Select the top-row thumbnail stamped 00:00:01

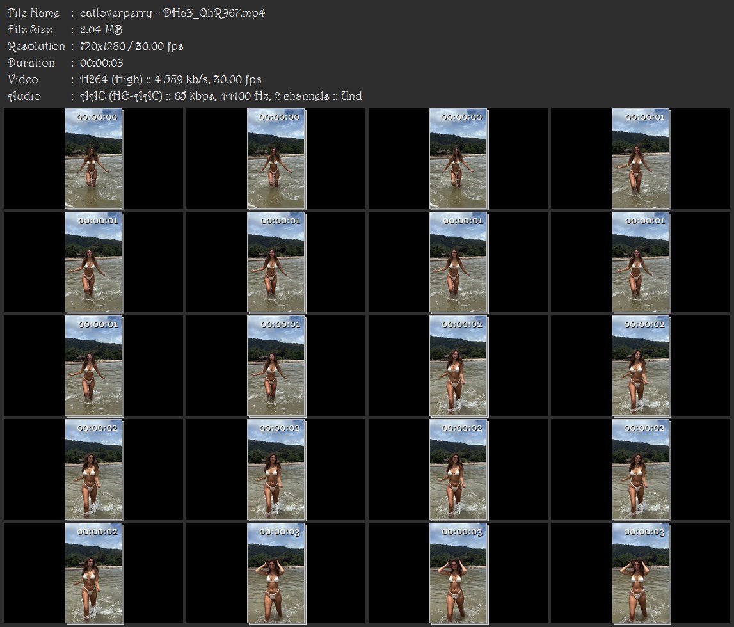pyautogui.click(x=641, y=159)
